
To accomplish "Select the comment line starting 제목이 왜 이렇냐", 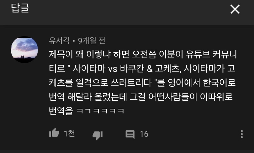I will [x=143, y=54].
